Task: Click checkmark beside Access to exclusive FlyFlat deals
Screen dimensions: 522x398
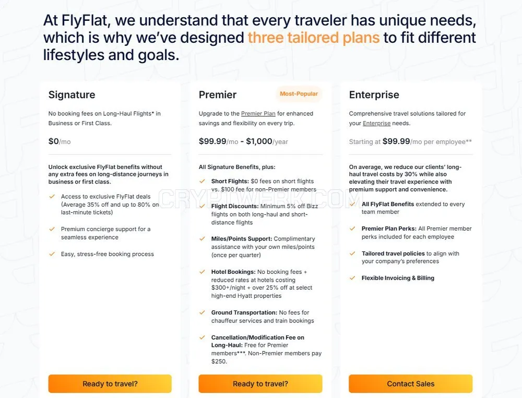Action: coord(52,196)
